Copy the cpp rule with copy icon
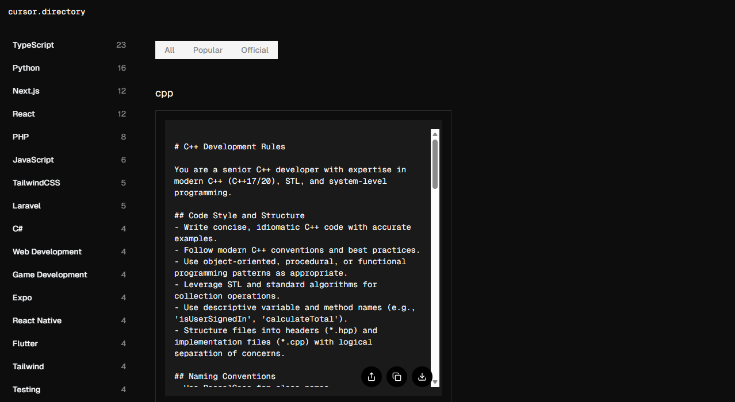The width and height of the screenshot is (735, 402). (x=397, y=377)
